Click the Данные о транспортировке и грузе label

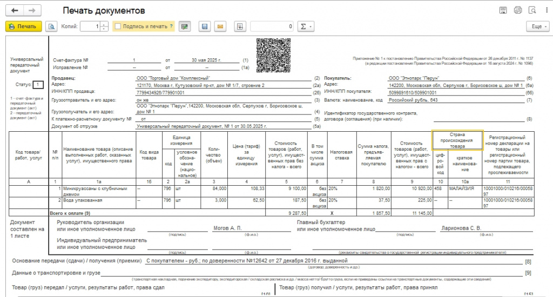point(56,273)
